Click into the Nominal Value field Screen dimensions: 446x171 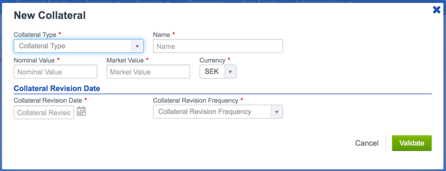tap(55, 72)
